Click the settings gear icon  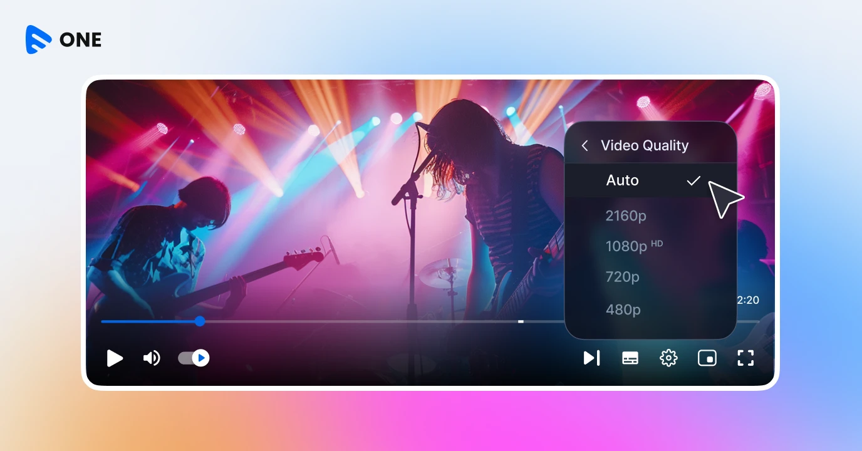[668, 358]
